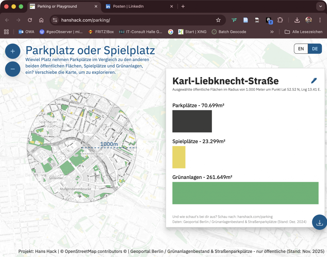Screen dimensions: 327x257
Task: Zoom out the map with minus button
Action: [x=13, y=69]
